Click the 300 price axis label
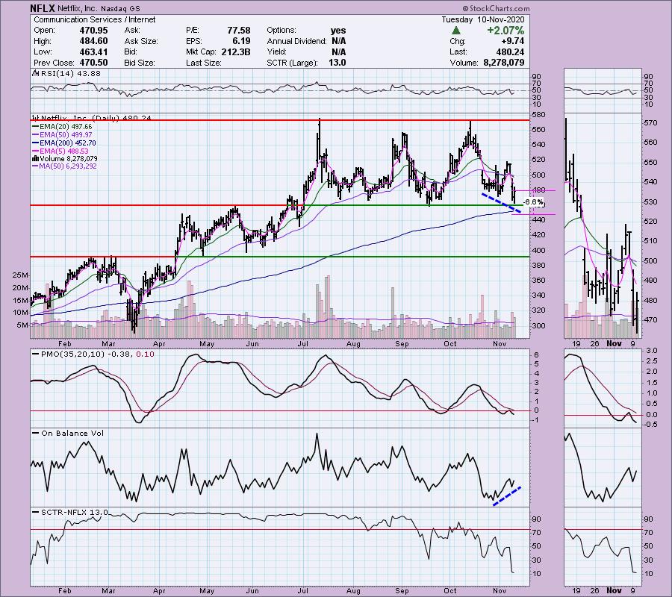The image size is (672, 597). [x=539, y=325]
